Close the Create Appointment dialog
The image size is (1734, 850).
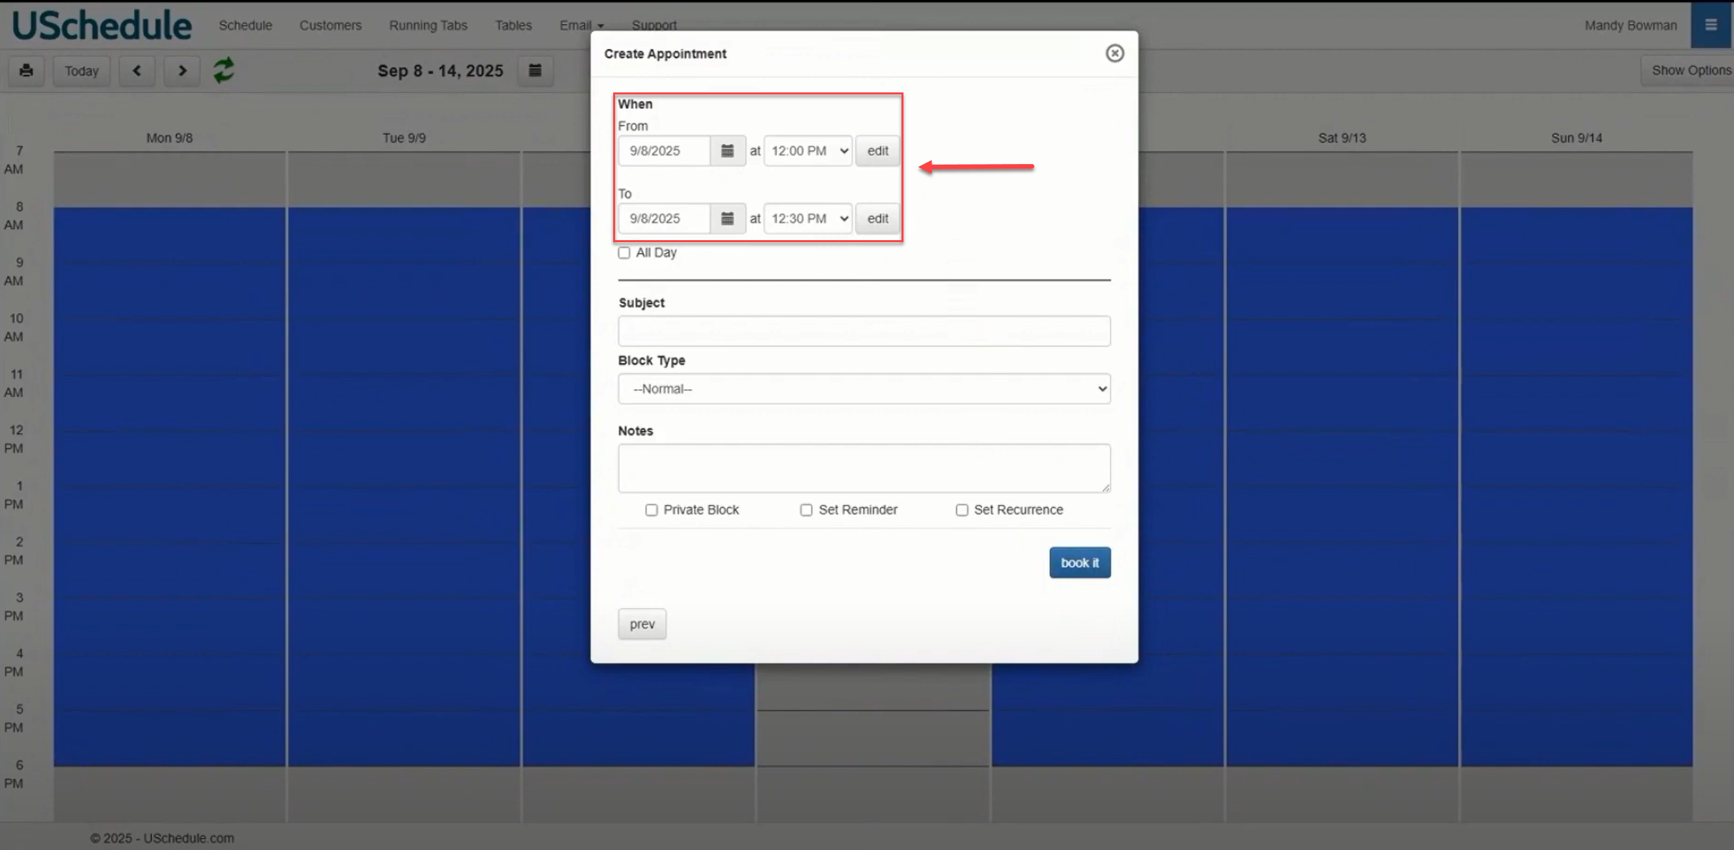(x=1115, y=53)
